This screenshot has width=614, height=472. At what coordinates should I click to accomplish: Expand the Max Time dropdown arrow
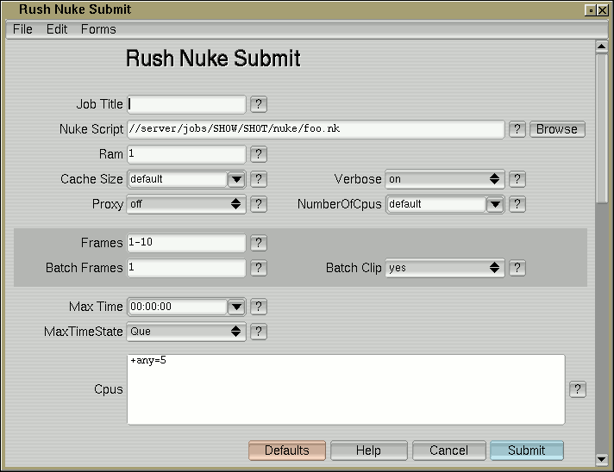(x=236, y=307)
